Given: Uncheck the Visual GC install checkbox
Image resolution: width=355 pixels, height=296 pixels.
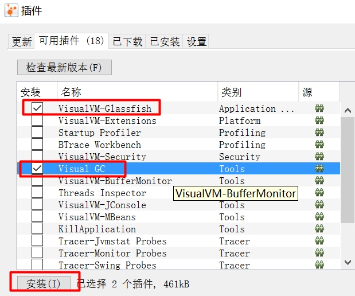Looking at the screenshot, I should [x=37, y=168].
